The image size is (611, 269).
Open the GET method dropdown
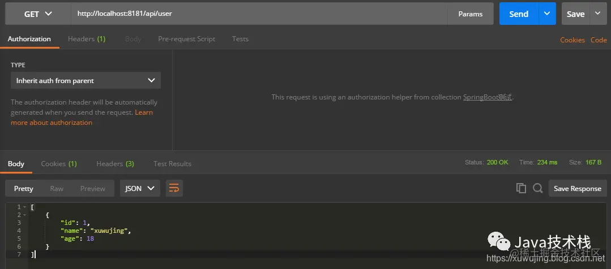38,14
